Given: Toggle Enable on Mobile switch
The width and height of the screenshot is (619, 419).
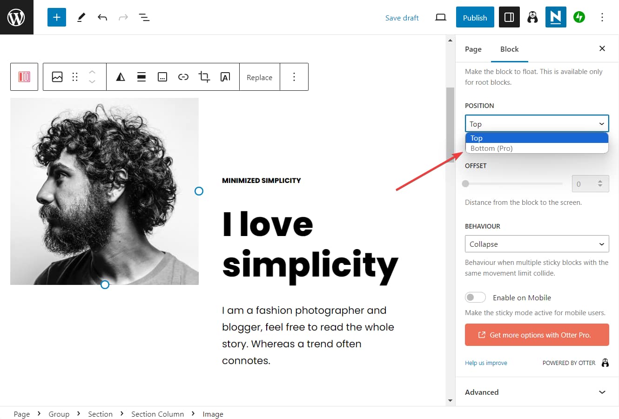Looking at the screenshot, I should (x=475, y=297).
